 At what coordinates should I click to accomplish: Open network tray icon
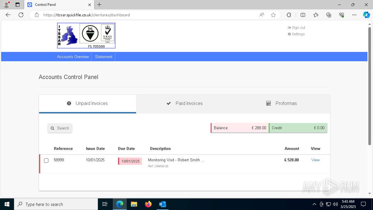(x=328, y=204)
